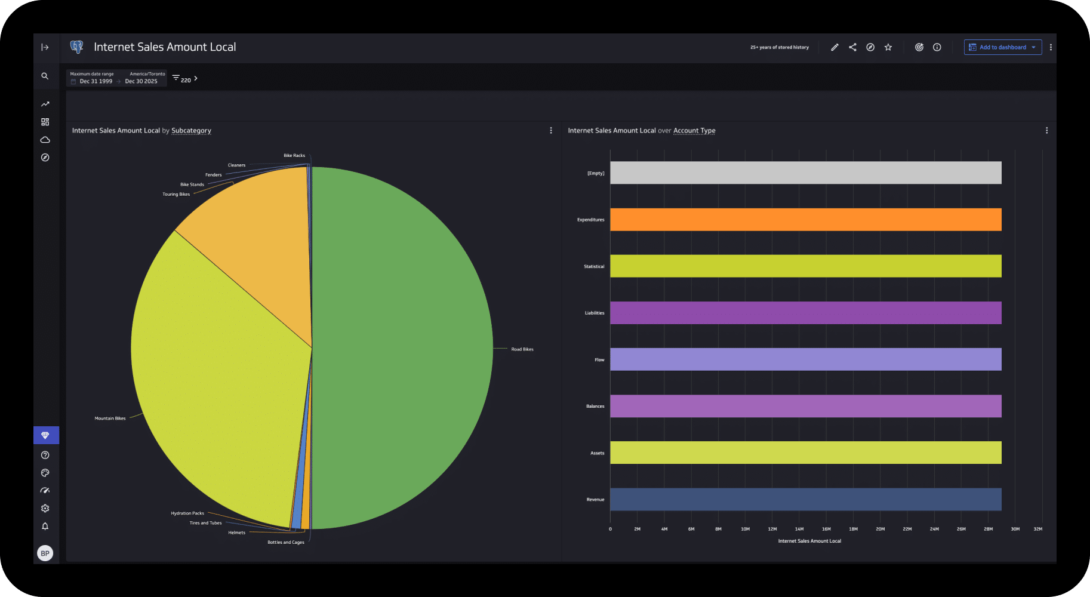The image size is (1090, 597).
Task: Click the target goal icon in header
Action: 919,47
